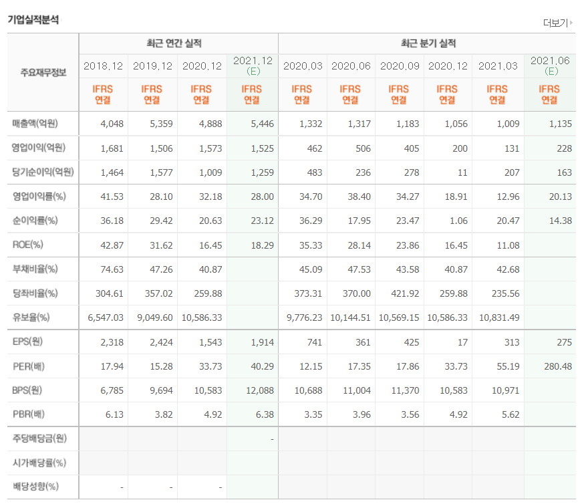
Task: Click the 영업이익(억원) row label
Action: (x=39, y=148)
